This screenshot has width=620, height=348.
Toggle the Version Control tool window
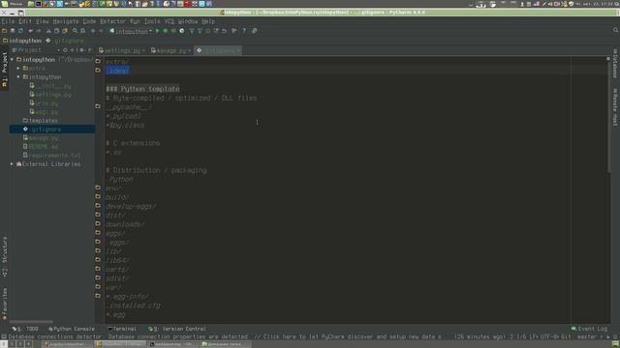tap(176, 329)
